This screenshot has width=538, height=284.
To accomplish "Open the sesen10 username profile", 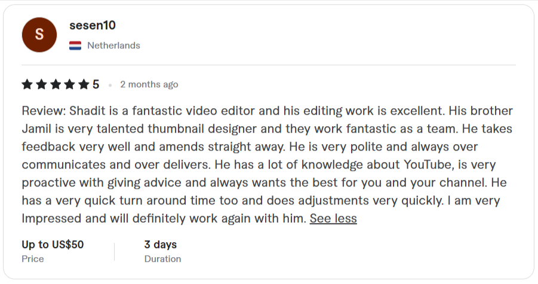I will point(93,25).
